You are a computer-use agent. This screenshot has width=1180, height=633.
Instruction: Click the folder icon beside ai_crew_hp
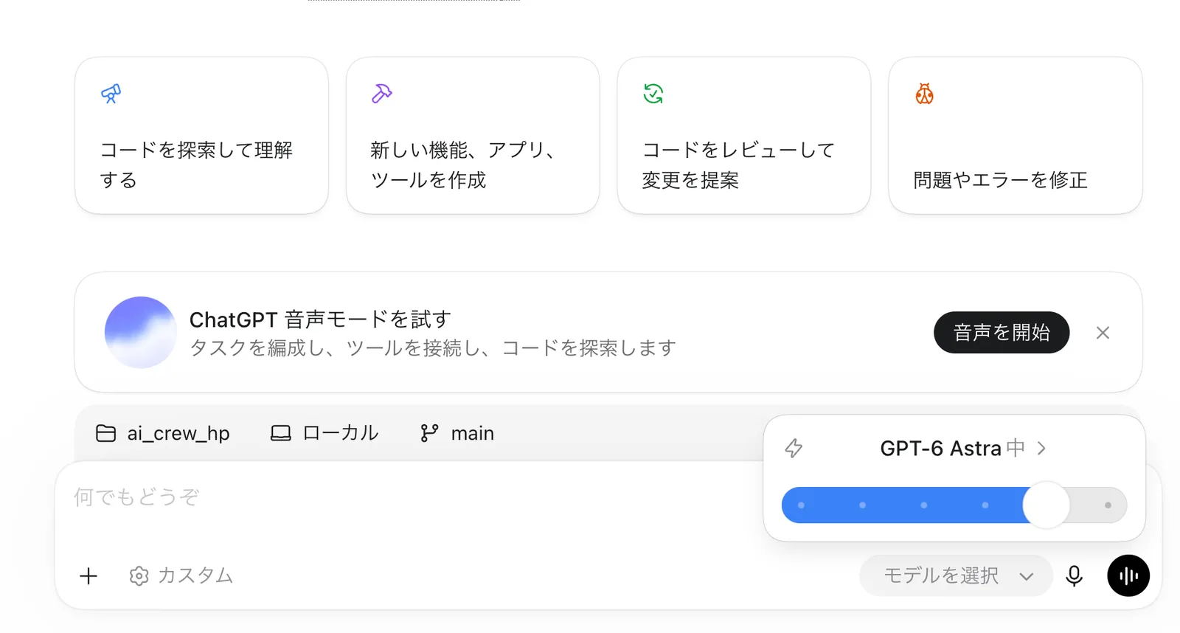pos(106,433)
